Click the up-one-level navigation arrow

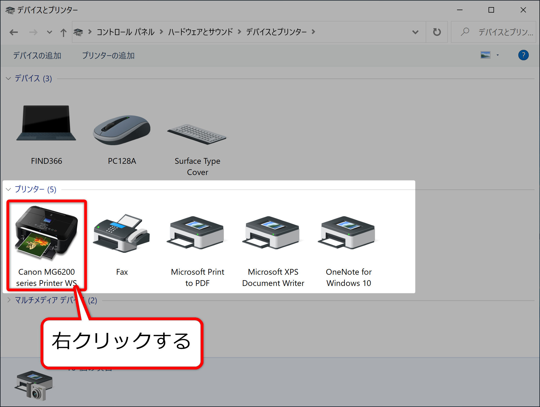tap(63, 32)
